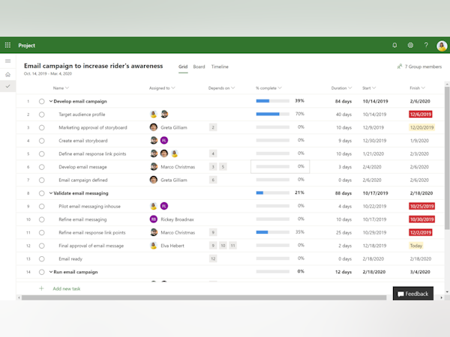Click highlighted finish date 12/20/2019
The image size is (450, 337).
[x=421, y=127]
